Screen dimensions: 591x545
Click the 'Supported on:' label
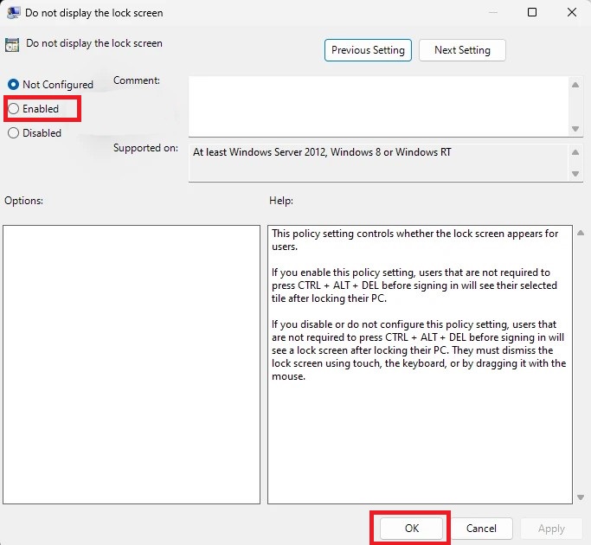tap(145, 148)
